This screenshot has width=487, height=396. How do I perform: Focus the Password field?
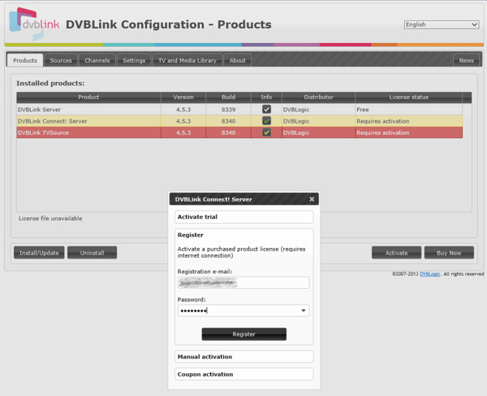pyautogui.click(x=243, y=311)
